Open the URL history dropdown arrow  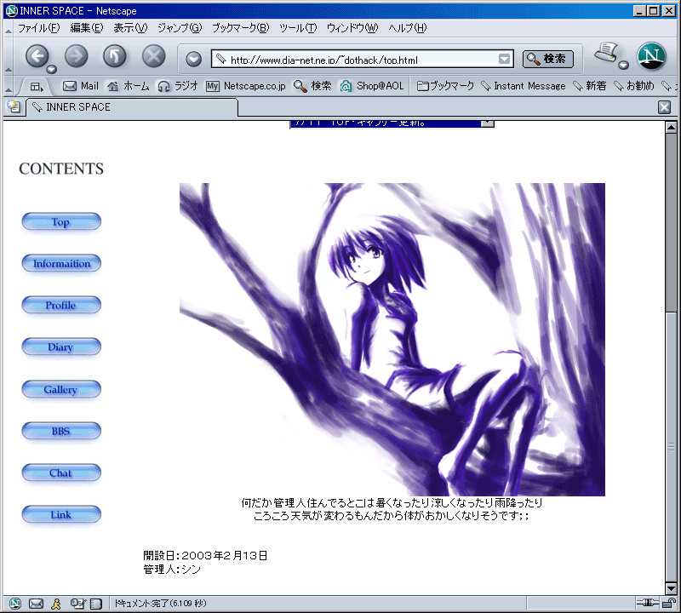click(504, 59)
